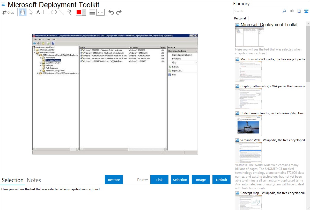The height and width of the screenshot is (210, 310).
Task: Click the document page icon
Action: tap(299, 11)
